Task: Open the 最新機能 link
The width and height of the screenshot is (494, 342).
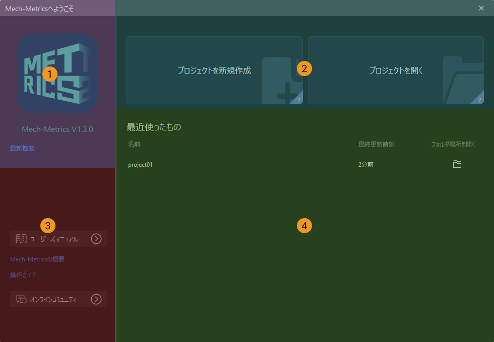Action: tap(22, 148)
